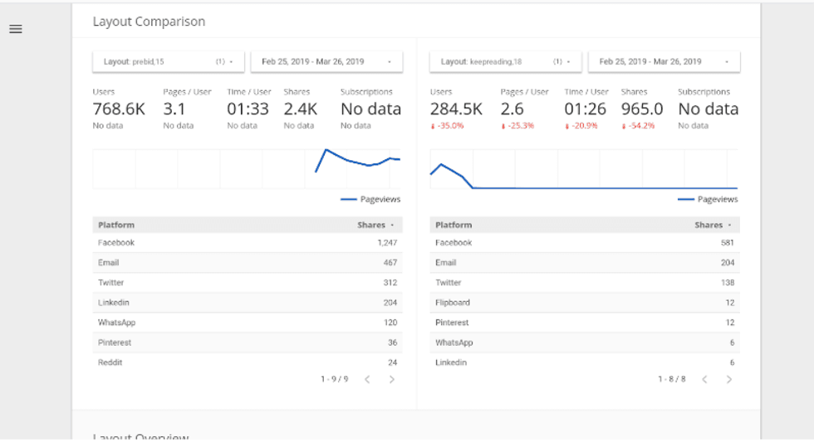Select Facebook row in left table
Image resolution: width=814 pixels, height=442 pixels.
click(247, 243)
